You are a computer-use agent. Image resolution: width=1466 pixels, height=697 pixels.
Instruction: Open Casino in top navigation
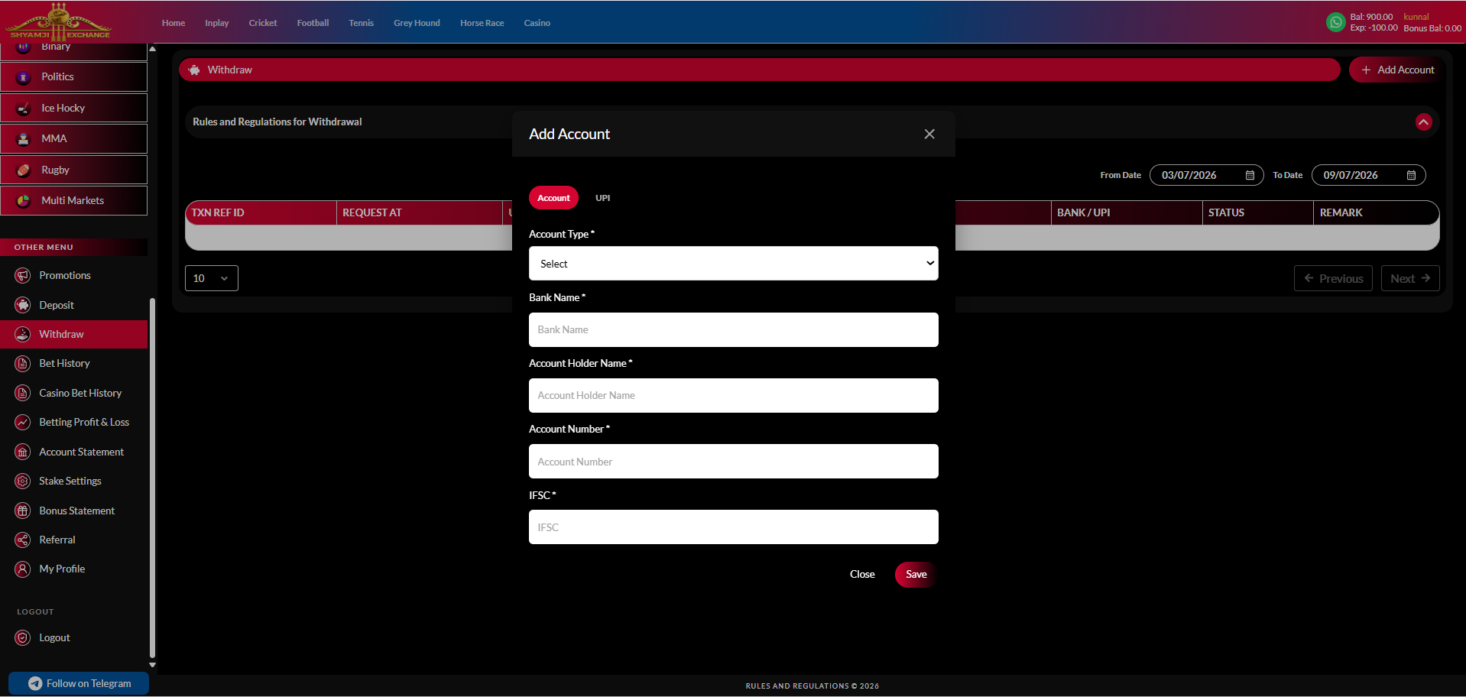point(537,23)
